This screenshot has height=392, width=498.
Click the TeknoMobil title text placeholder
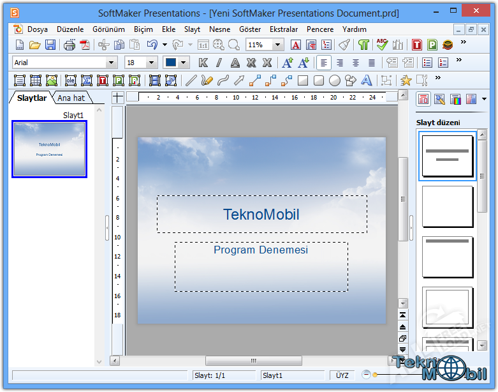(x=261, y=215)
